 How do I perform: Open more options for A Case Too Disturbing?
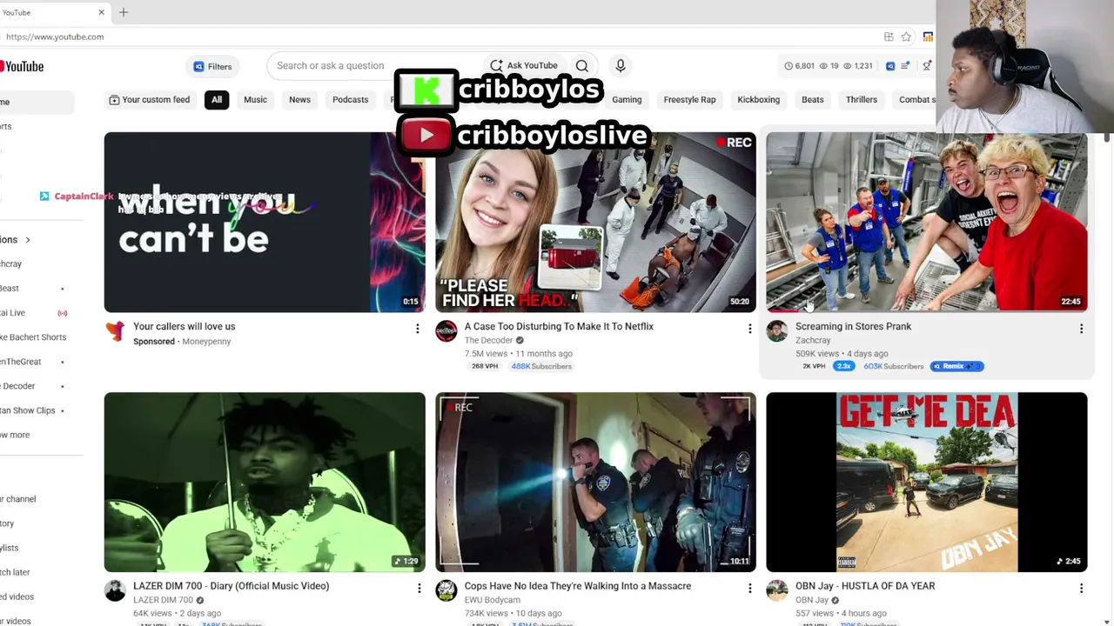[x=749, y=329]
